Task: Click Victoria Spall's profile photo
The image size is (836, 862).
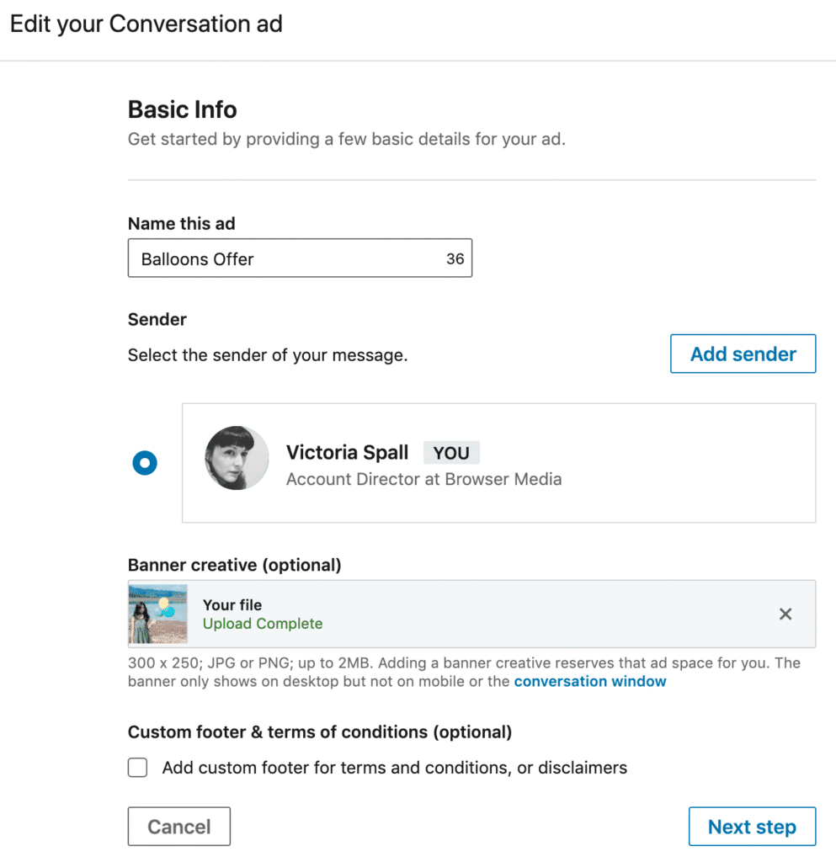Action: 237,458
